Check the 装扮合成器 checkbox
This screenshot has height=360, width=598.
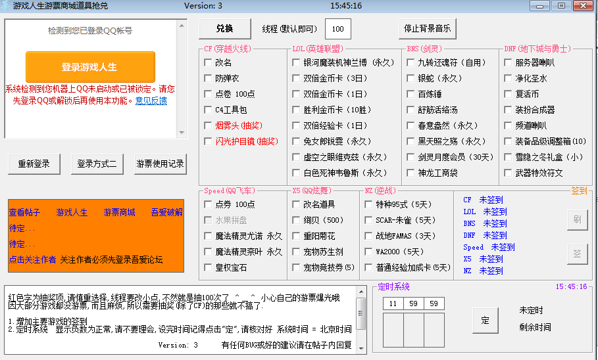click(508, 110)
